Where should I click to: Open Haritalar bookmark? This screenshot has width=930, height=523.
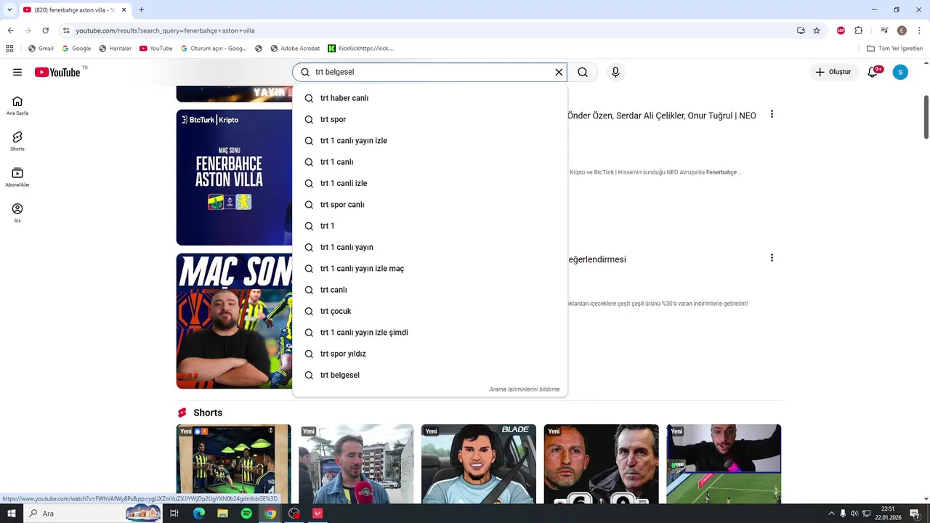[x=115, y=49]
